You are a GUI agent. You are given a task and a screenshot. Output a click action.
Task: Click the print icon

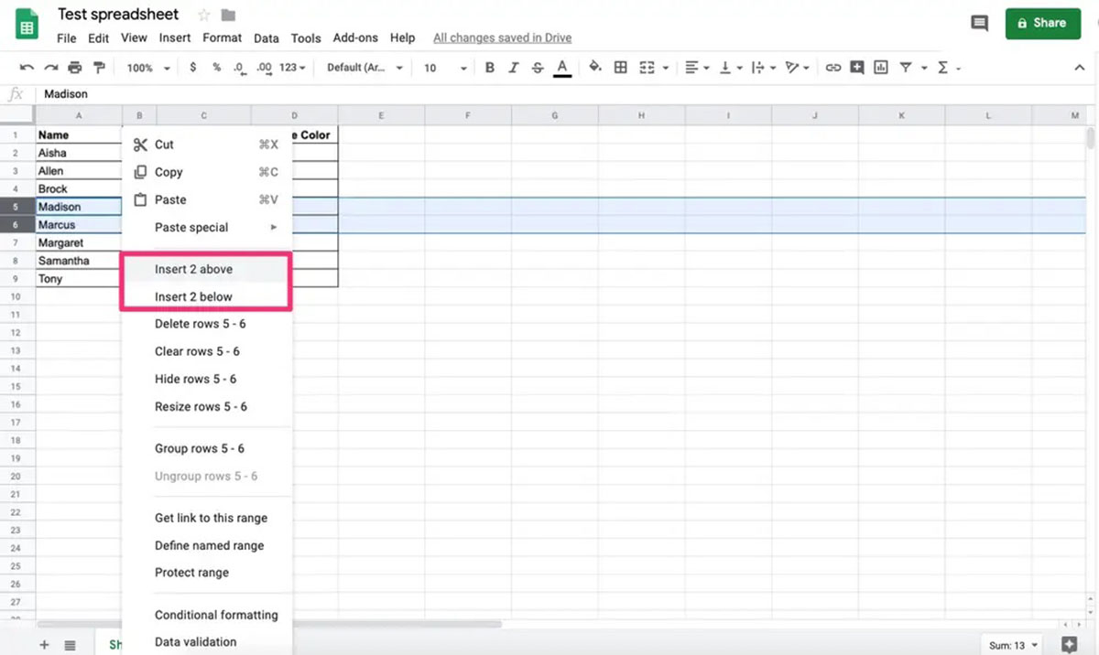click(x=73, y=67)
